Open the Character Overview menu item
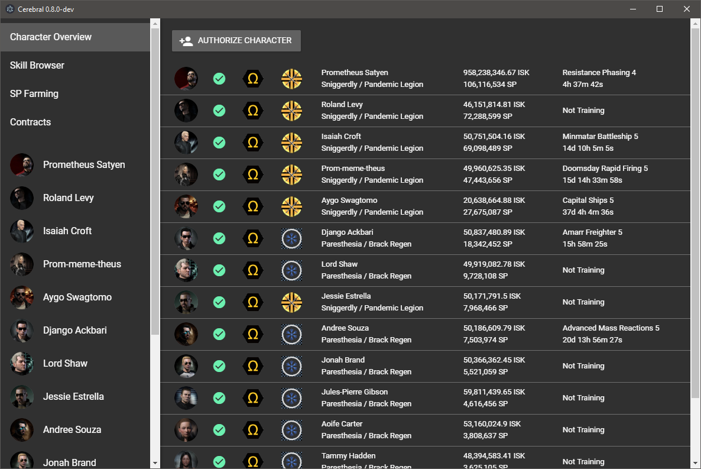This screenshot has width=701, height=469. click(75, 37)
